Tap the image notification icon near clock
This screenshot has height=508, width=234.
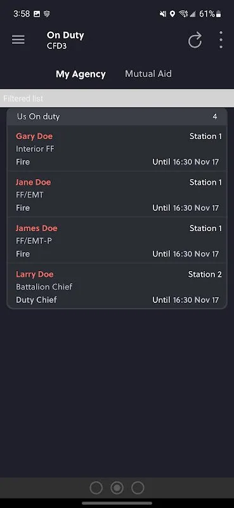point(37,14)
